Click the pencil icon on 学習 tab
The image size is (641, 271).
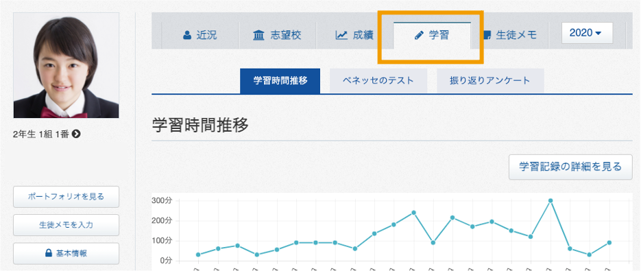tap(418, 36)
